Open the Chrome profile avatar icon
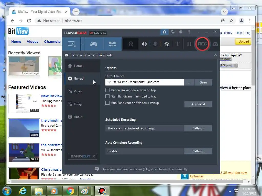 242,21
